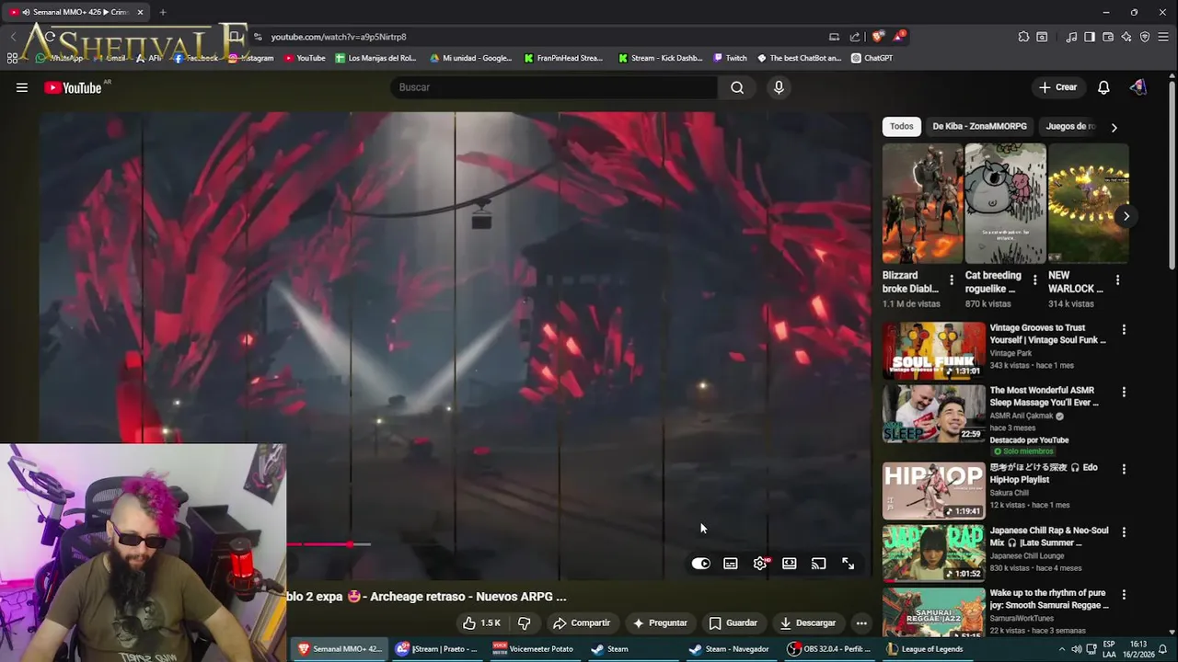The image size is (1178, 662).
Task: Open the Soul Funk video thumbnail
Action: (933, 349)
